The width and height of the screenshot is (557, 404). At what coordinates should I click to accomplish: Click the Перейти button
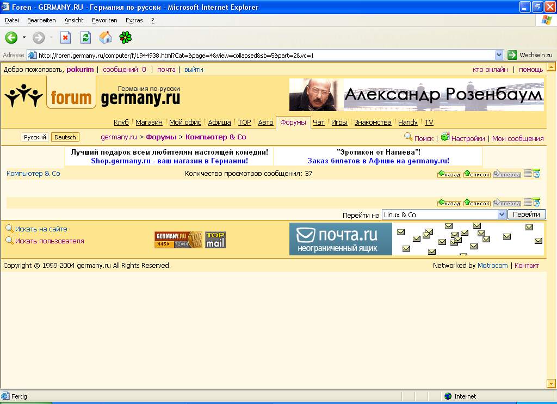click(527, 215)
